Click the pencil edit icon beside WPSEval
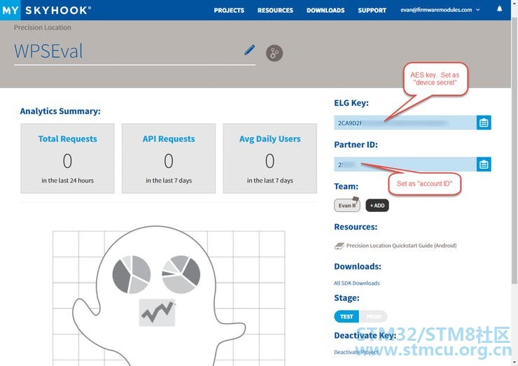Viewport: 518px width, 366px height. (x=250, y=50)
